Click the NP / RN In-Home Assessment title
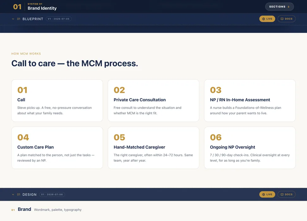Viewport: 307px width, 221px height. point(240,100)
